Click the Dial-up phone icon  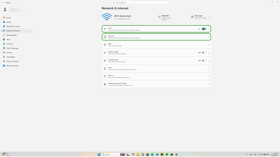pos(105,76)
